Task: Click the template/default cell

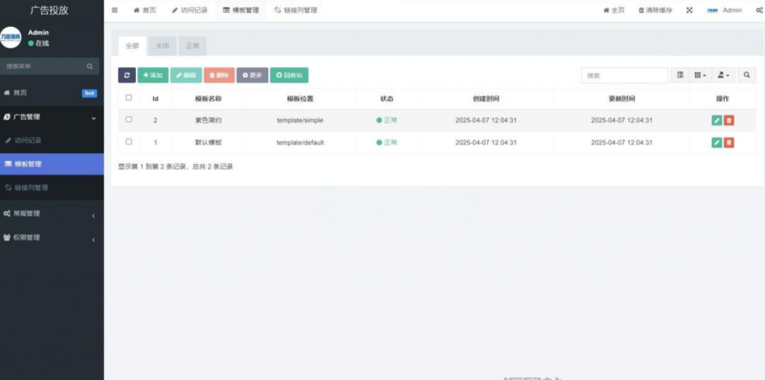Action: 300,143
